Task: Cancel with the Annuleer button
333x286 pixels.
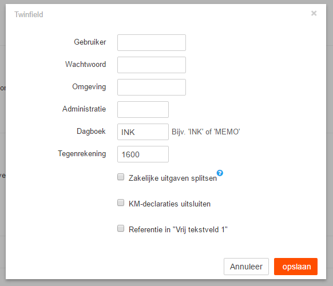Action: tap(246, 267)
